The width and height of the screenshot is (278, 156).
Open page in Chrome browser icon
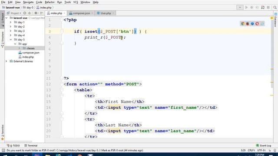(x=243, y=24)
